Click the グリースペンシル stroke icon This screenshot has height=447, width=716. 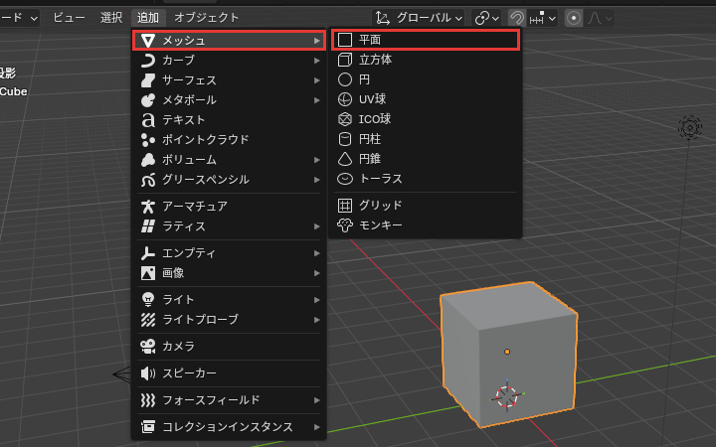pos(147,180)
